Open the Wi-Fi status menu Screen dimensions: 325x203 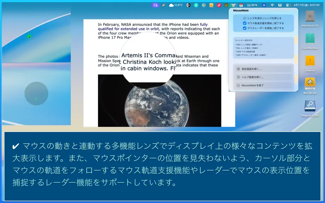[x=272, y=5]
